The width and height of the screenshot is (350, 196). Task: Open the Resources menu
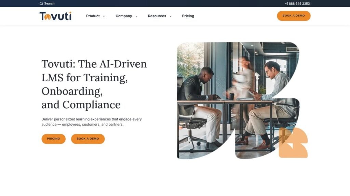click(x=157, y=16)
